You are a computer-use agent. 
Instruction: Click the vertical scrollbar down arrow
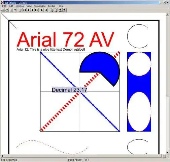[168, 153]
